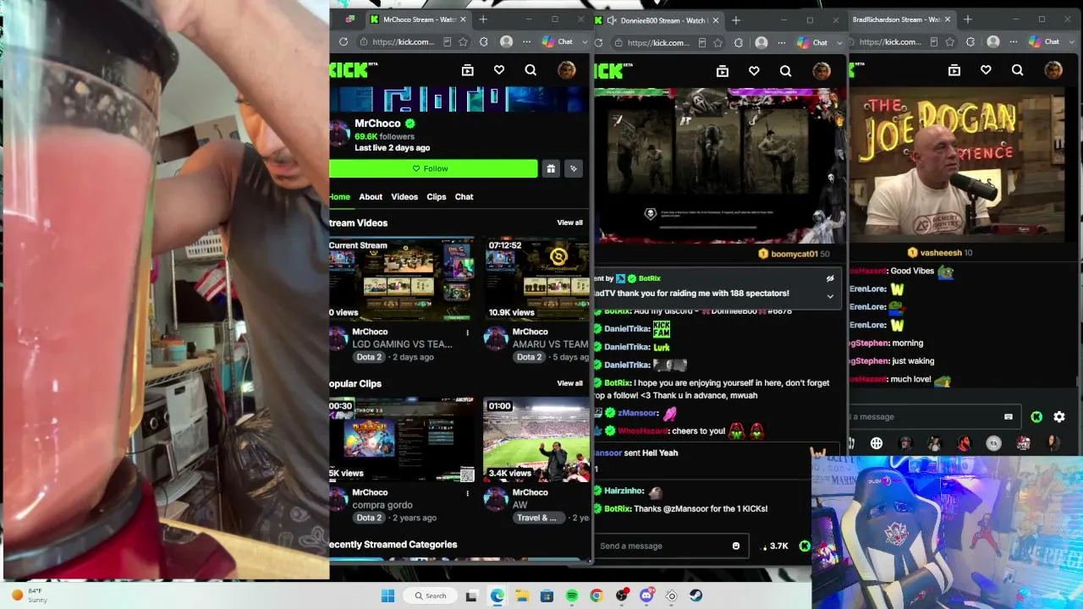Expand Copilot dropdown arrow in BradRichardson window

pos(1072,42)
